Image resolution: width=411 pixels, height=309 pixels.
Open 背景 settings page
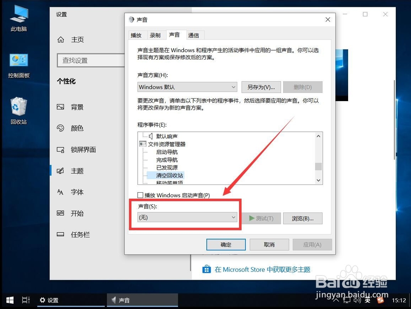[x=77, y=107]
